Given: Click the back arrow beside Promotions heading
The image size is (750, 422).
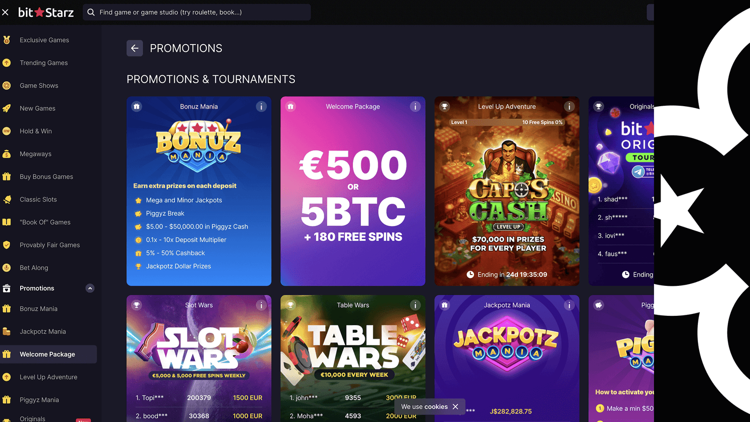Looking at the screenshot, I should tap(135, 48).
